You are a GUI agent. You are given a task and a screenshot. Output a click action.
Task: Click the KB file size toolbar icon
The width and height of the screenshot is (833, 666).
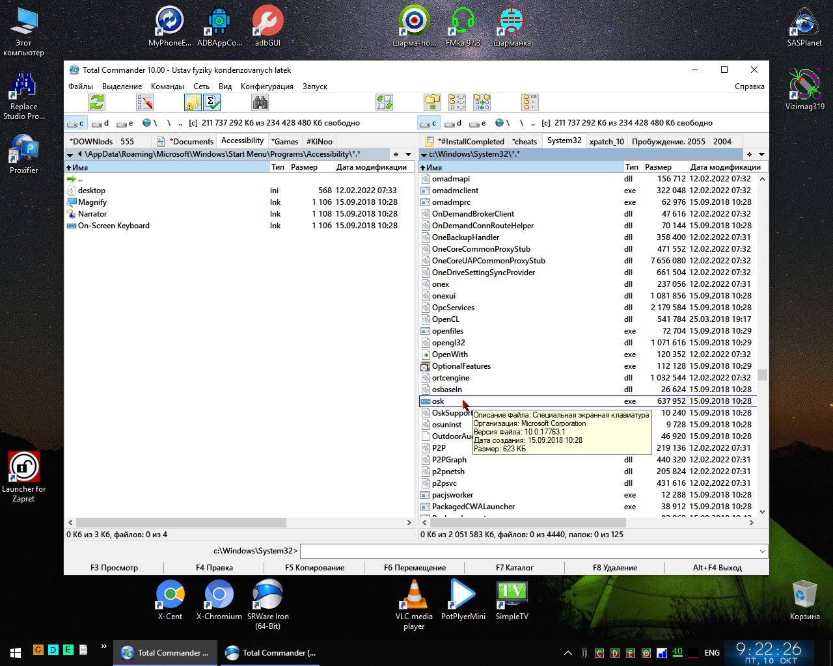530,103
